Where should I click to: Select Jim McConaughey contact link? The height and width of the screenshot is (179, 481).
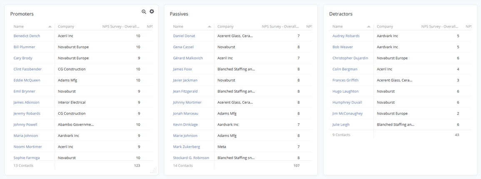coord(347,114)
